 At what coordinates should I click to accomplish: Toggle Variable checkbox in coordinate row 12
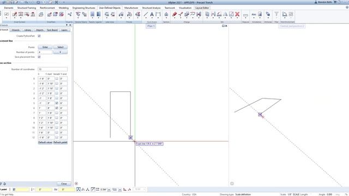click(57, 137)
